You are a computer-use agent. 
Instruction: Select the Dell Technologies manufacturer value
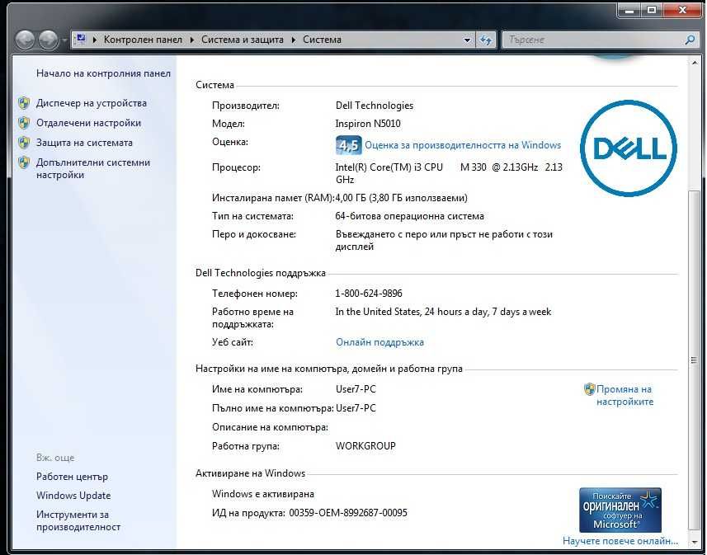coord(375,106)
